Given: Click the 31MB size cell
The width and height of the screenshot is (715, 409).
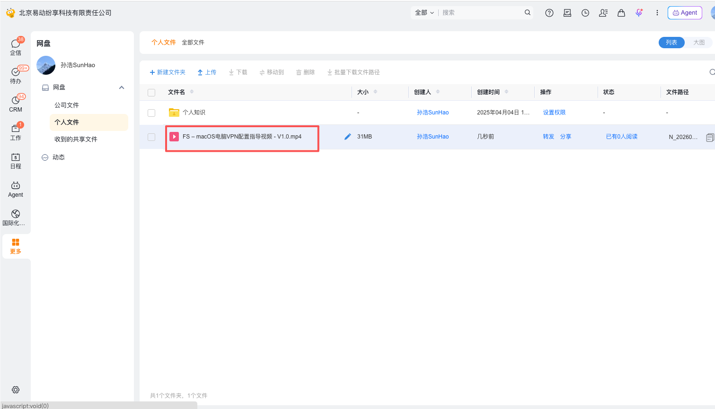Looking at the screenshot, I should click(364, 137).
